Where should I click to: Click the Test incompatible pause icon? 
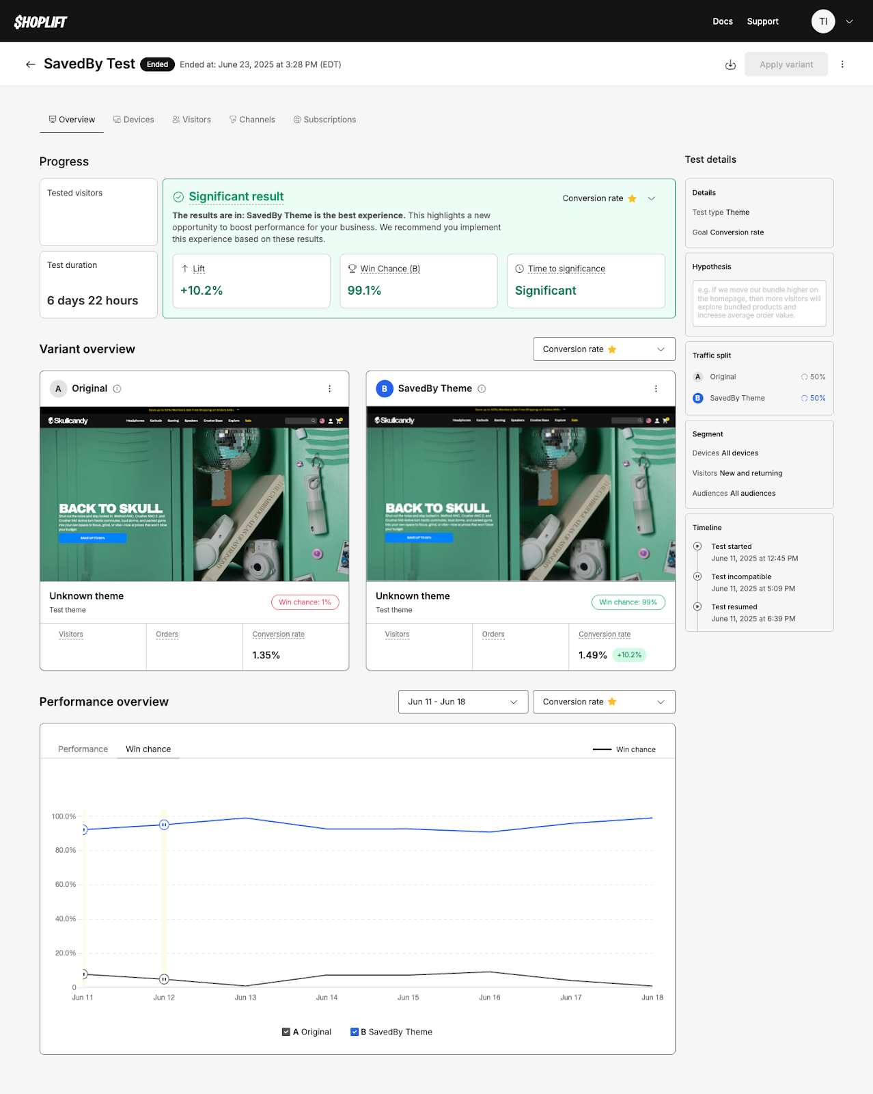pos(697,576)
